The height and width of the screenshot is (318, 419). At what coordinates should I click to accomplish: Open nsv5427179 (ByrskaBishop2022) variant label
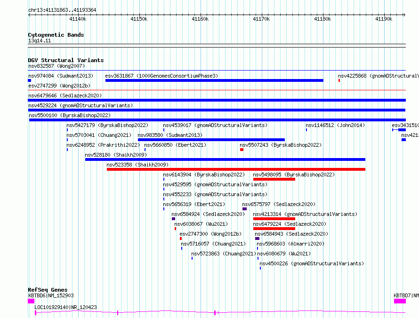[x=107, y=125]
